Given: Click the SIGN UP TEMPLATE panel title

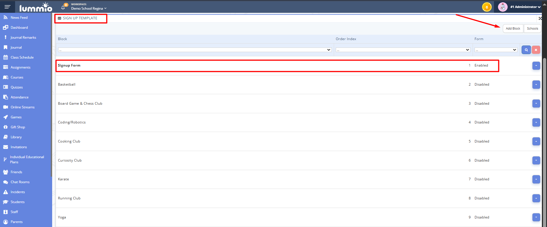Looking at the screenshot, I should click(x=80, y=18).
